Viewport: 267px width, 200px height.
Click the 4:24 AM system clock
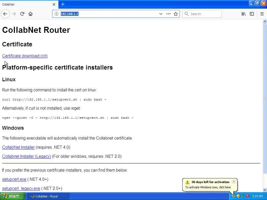257,196
